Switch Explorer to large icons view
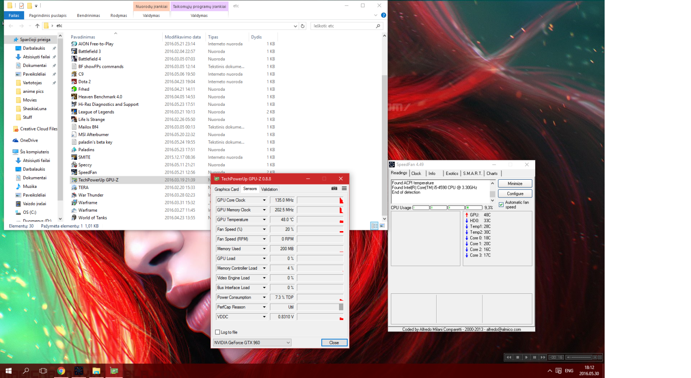 pyautogui.click(x=382, y=226)
